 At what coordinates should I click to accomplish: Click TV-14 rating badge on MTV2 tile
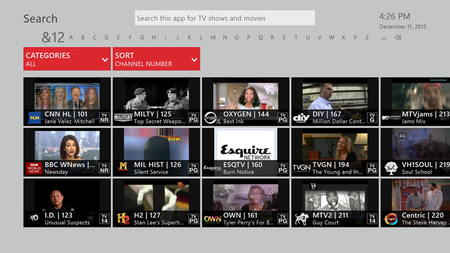372,219
